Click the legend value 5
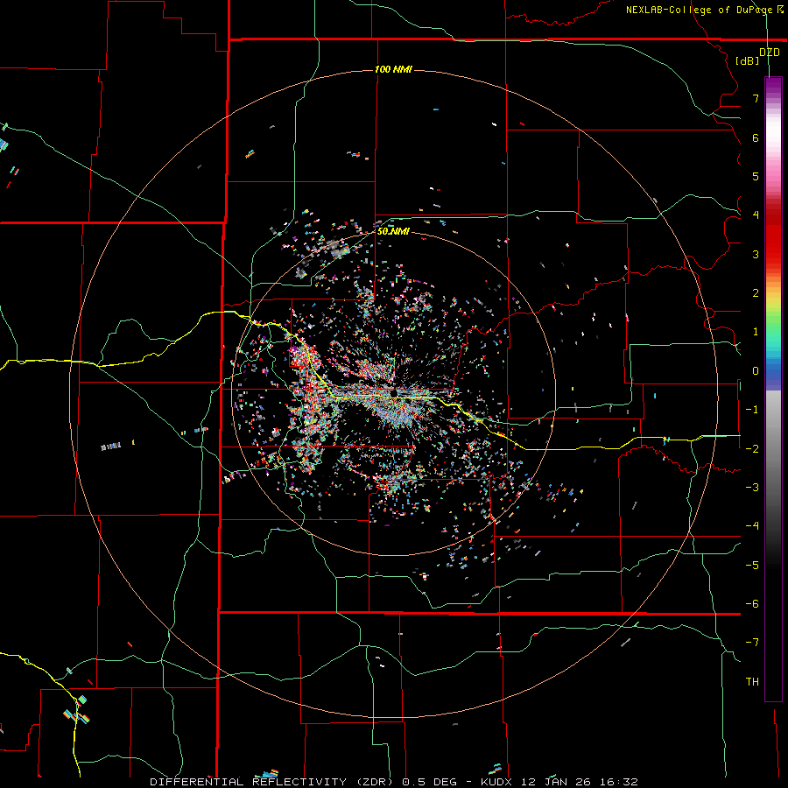This screenshot has height=788, width=788. (756, 176)
